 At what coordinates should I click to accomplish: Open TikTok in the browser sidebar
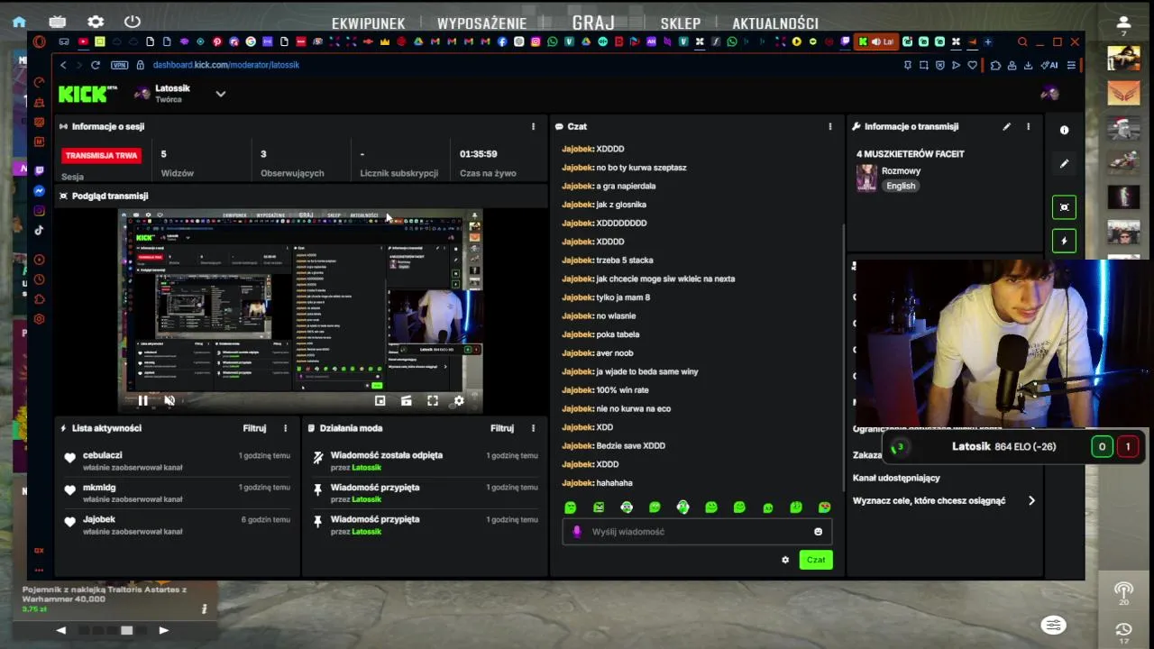[x=39, y=230]
